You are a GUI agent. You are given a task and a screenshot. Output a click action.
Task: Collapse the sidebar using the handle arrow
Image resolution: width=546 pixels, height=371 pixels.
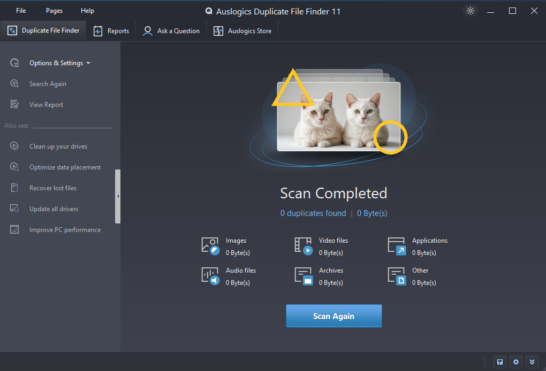[118, 196]
